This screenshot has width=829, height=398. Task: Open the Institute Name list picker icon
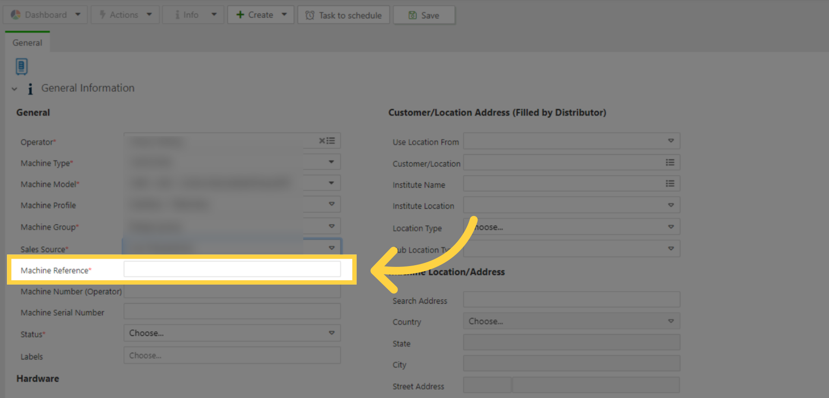coord(670,183)
